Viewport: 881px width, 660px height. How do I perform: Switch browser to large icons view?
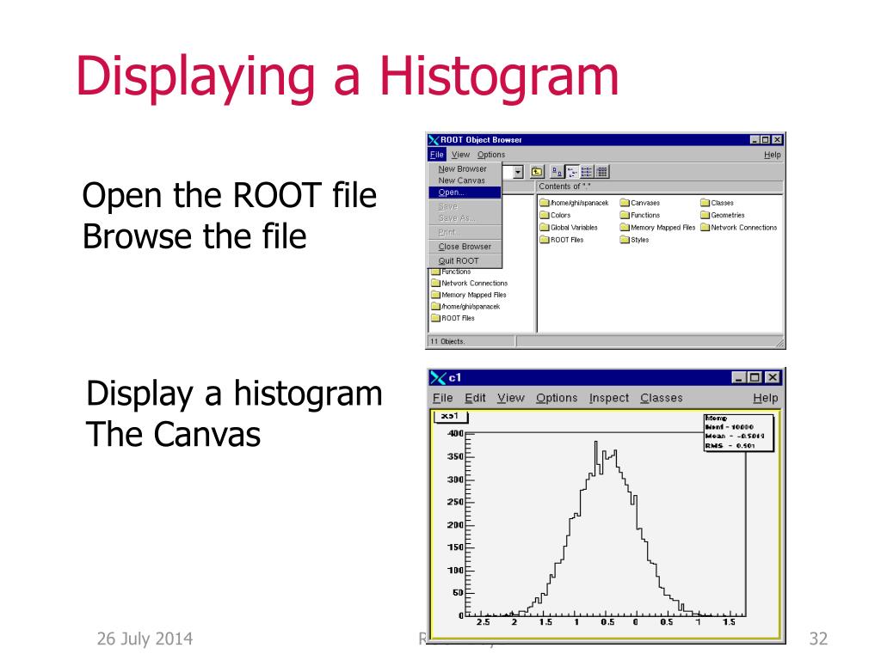[557, 172]
